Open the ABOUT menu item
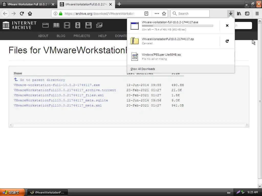262x196 pixels. tap(43, 36)
